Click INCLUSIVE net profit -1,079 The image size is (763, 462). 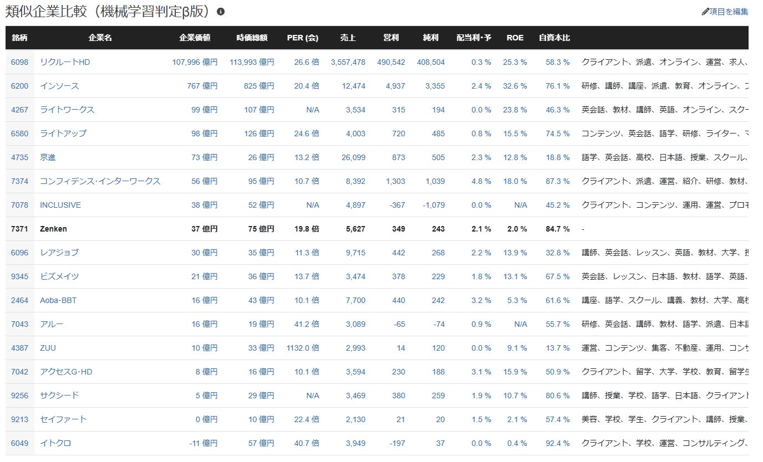(x=434, y=205)
